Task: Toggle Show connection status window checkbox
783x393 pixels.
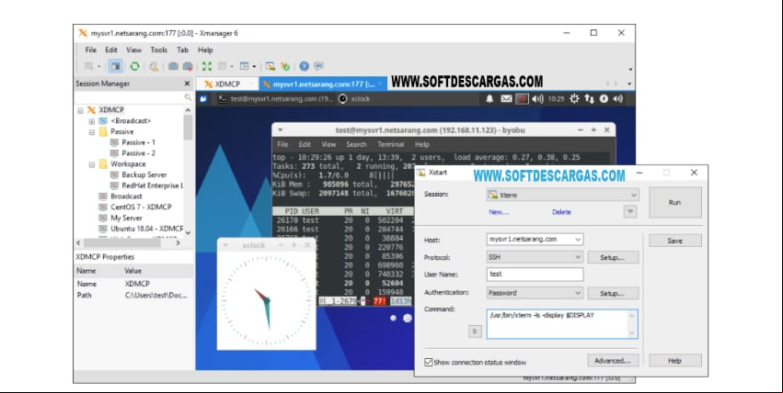Action: point(429,362)
